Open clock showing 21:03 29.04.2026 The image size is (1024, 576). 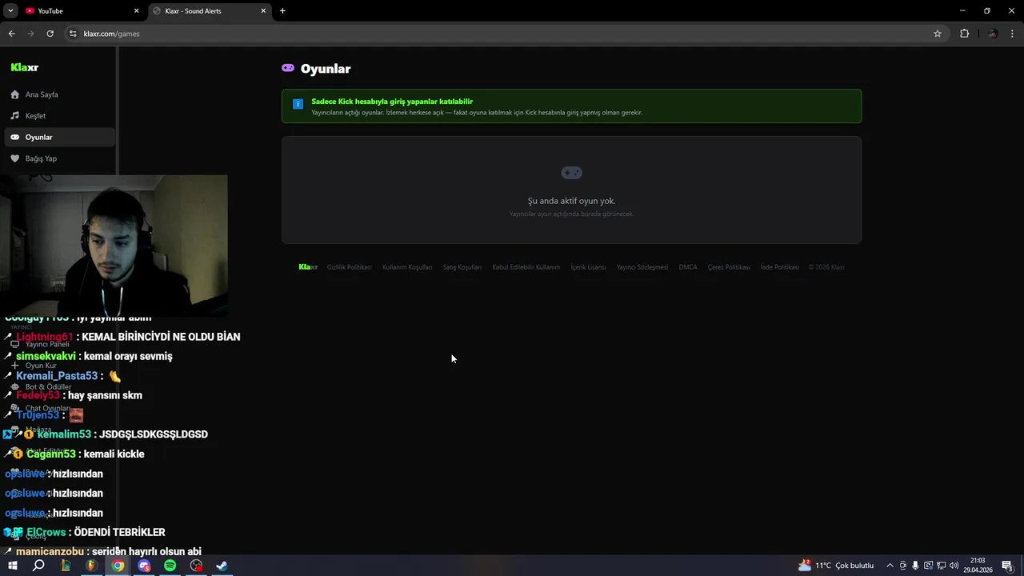pyautogui.click(x=978, y=566)
